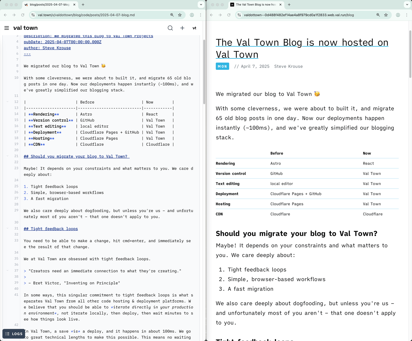The width and height of the screenshot is (412, 341).
Task: Click the description frontmatter line in editor
Action: click(88, 36)
